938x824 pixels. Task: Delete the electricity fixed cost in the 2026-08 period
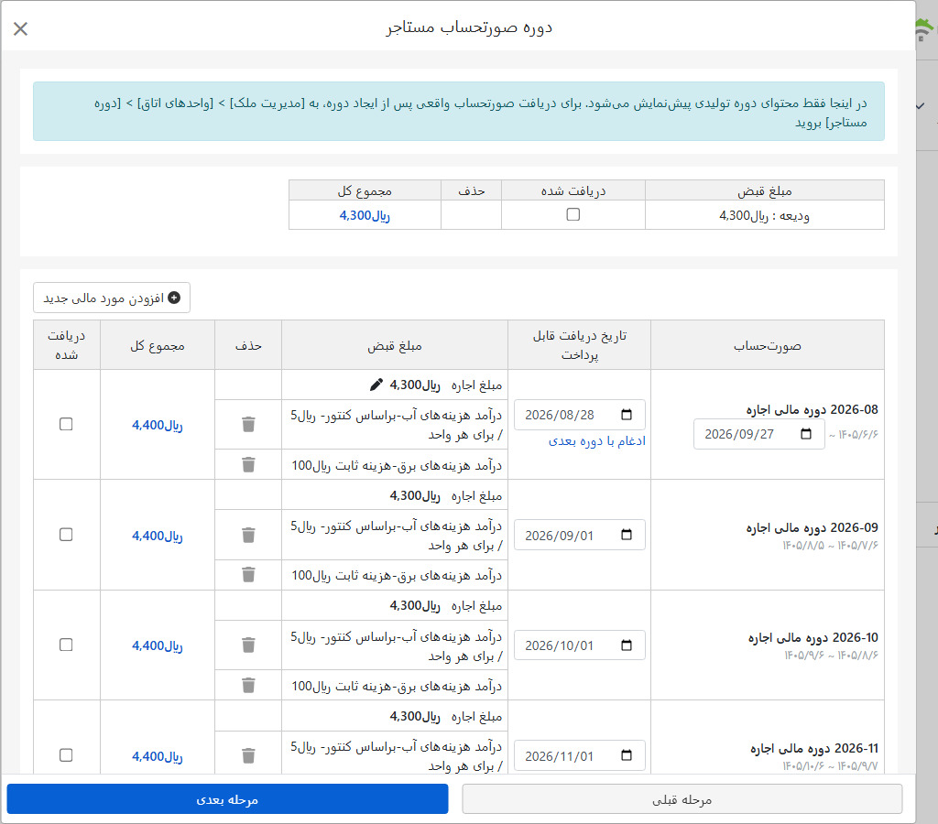tap(248, 464)
